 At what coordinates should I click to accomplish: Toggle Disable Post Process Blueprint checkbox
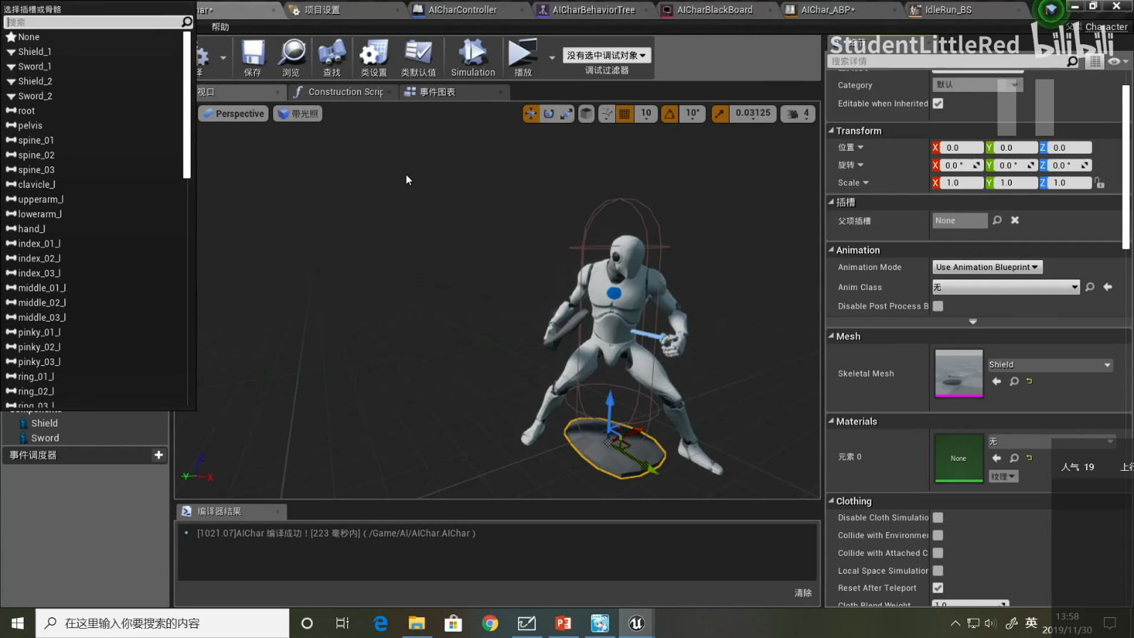click(938, 306)
